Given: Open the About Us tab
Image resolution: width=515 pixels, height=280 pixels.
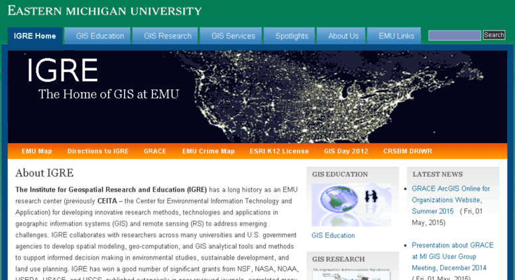Looking at the screenshot, I should [x=341, y=36].
